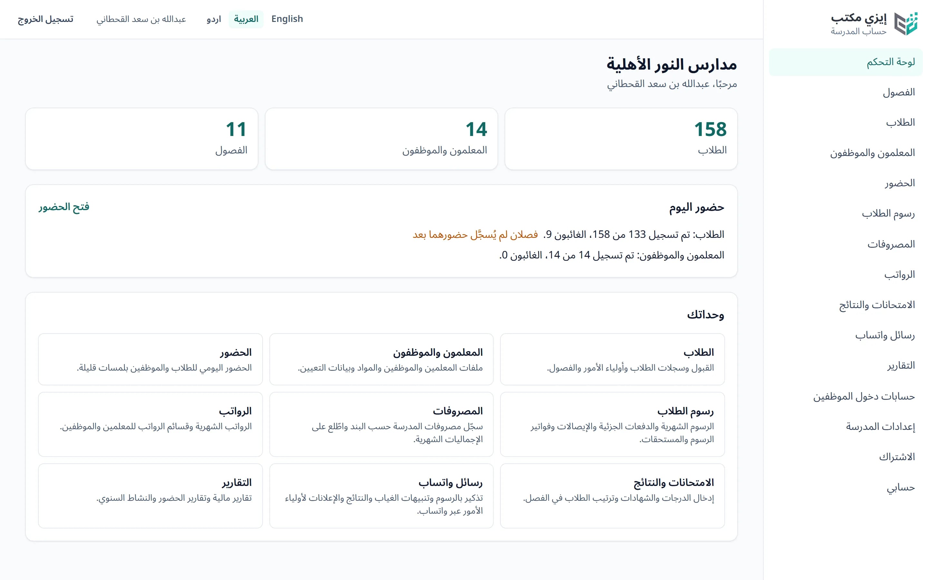The height and width of the screenshot is (580, 928).
Task: Click the وحداتك section heading
Action: pyautogui.click(x=706, y=315)
